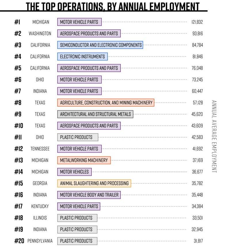Select Pennsylvania's Plastic Products box
This screenshot has height=250, width=230.
click(77, 241)
